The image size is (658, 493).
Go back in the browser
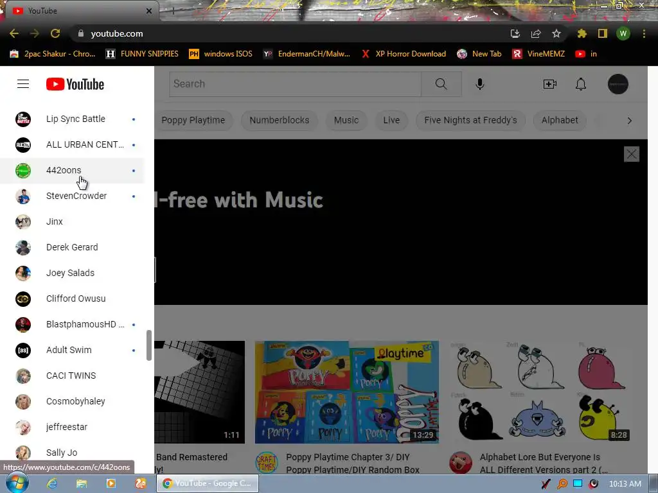tap(14, 33)
